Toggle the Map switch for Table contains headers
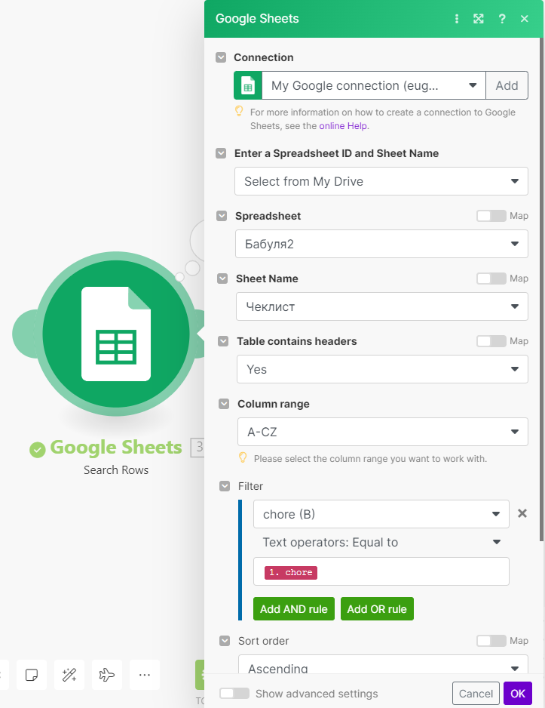This screenshot has height=708, width=545. point(491,341)
